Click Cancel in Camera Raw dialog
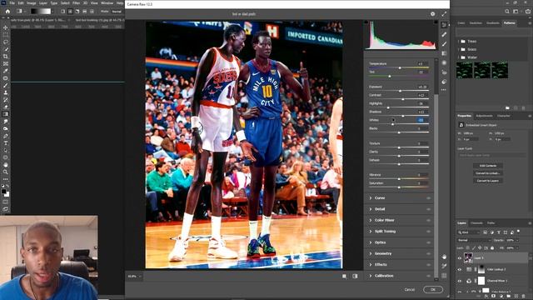533x300 pixels. 409,289
